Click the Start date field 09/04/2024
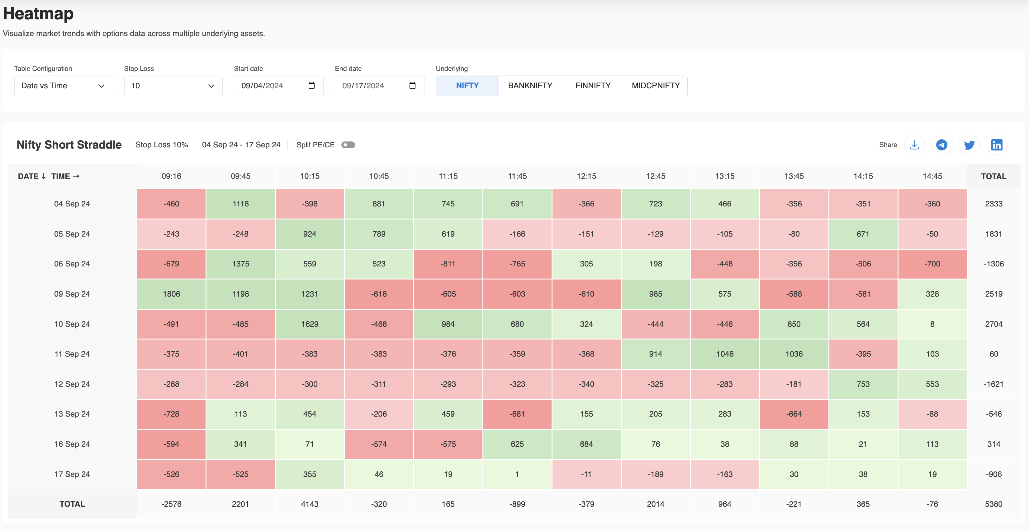Image resolution: width=1029 pixels, height=531 pixels. click(278, 86)
